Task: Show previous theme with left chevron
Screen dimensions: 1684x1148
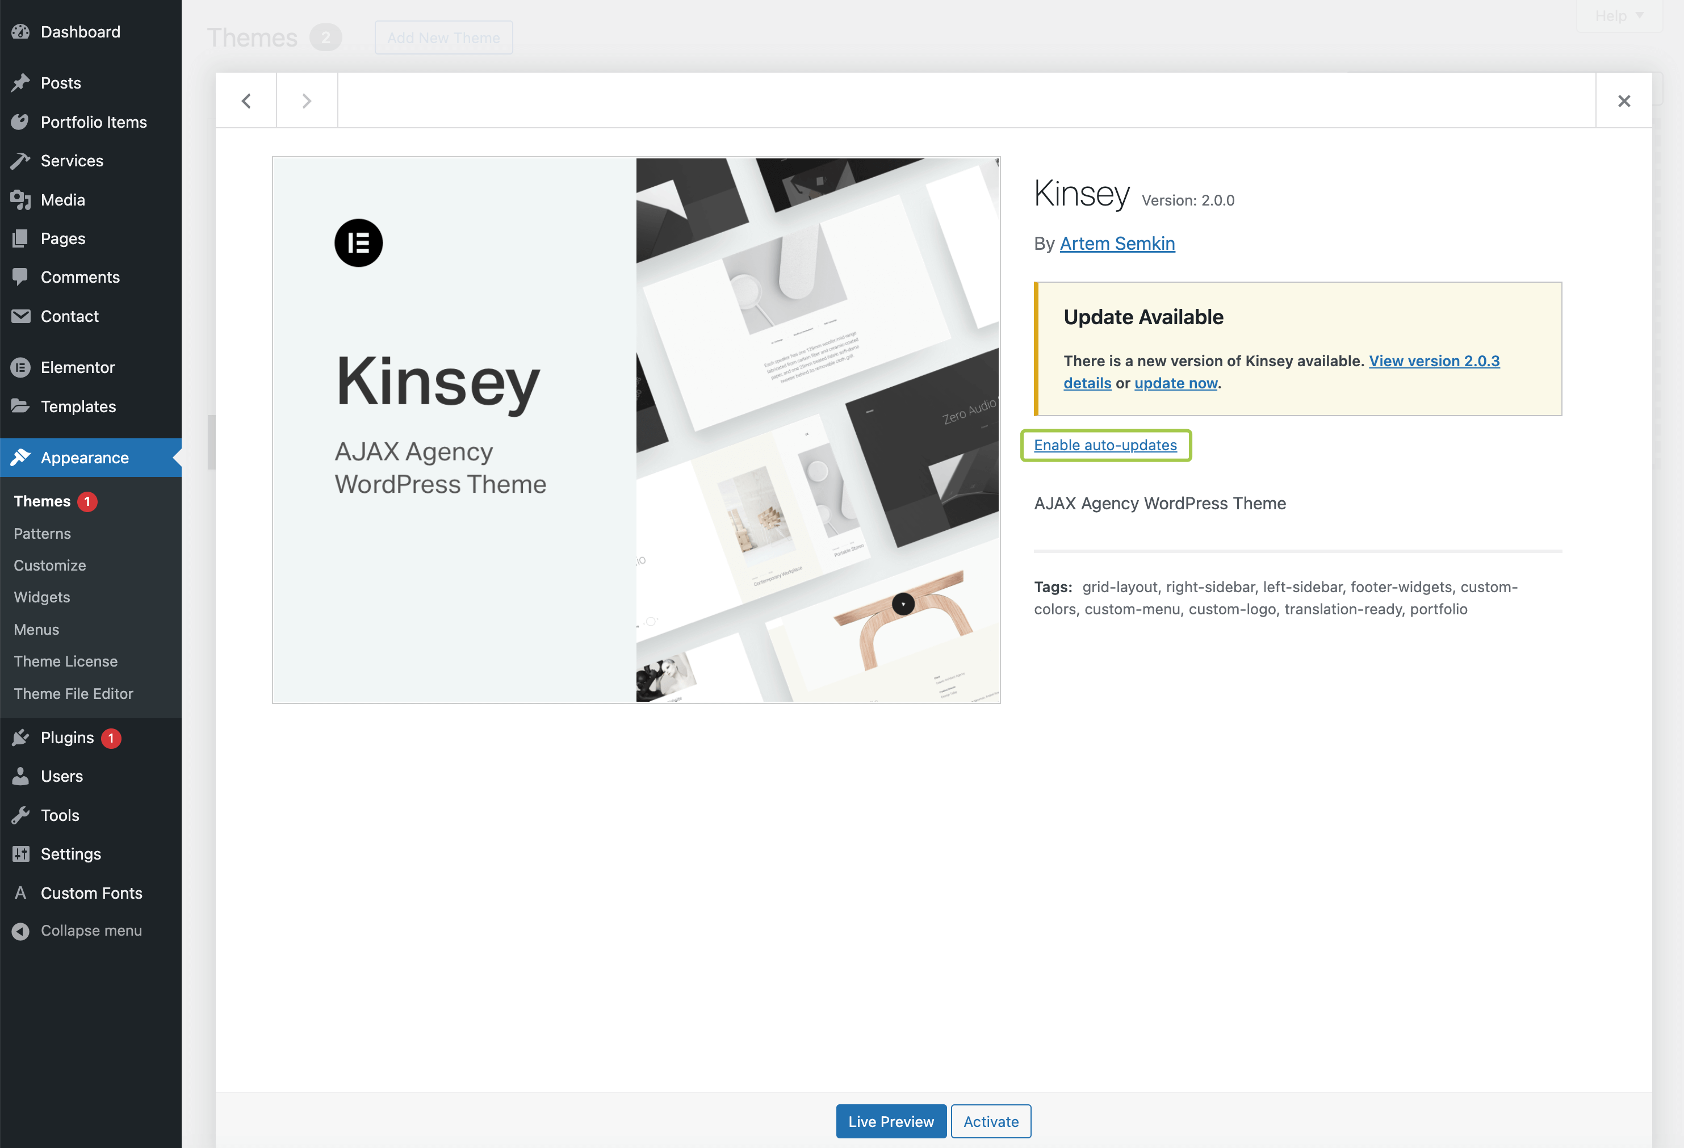Action: [246, 100]
